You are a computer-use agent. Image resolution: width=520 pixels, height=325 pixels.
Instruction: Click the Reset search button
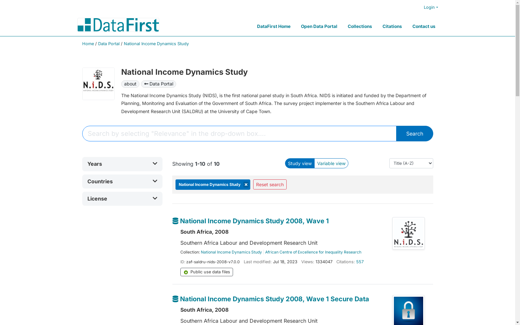tap(270, 185)
